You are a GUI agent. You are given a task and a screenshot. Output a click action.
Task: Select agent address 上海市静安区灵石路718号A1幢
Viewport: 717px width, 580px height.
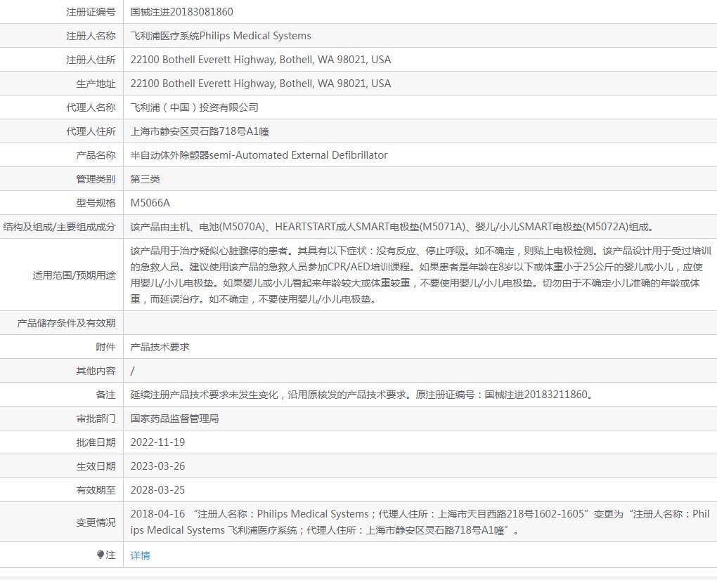[x=200, y=131]
